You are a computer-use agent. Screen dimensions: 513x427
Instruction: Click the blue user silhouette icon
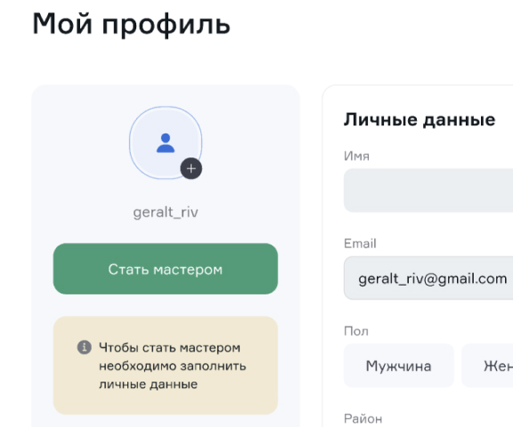[x=166, y=143]
